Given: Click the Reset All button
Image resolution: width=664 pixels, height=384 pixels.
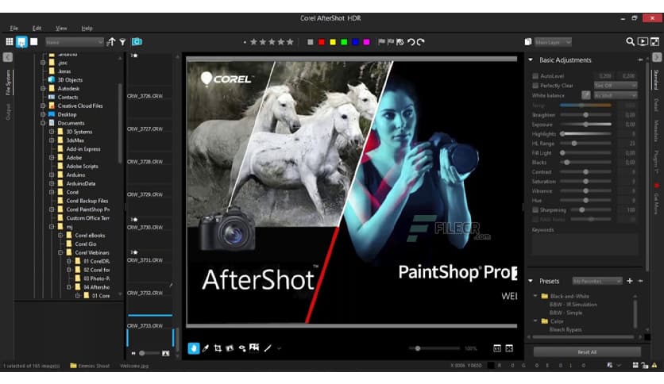Looking at the screenshot, I should [x=587, y=351].
